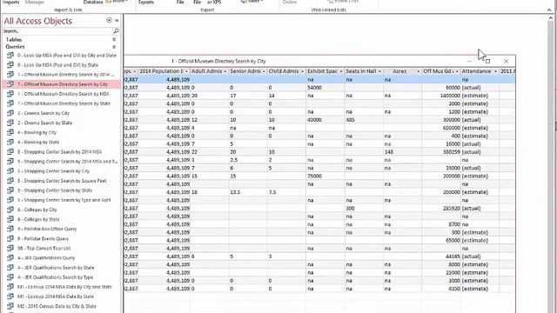This screenshot has height=313, width=557.
Task: Click the magnifier icon in navigation search
Action: pyautogui.click(x=116, y=31)
